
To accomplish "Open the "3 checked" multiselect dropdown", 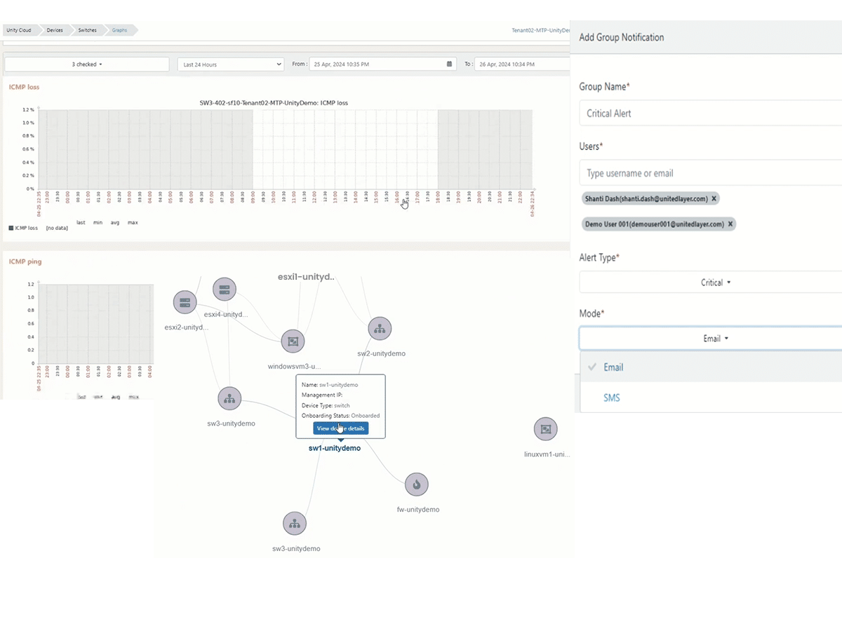I will [x=87, y=65].
